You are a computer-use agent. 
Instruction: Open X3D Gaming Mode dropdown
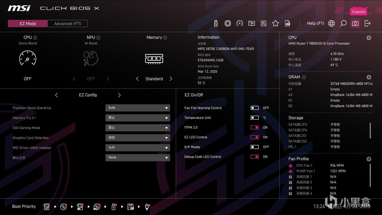click(x=138, y=128)
